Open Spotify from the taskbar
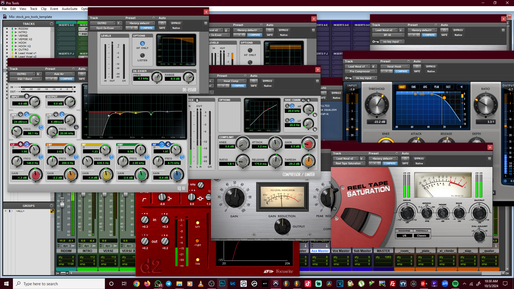The width and height of the screenshot is (514, 289). (455, 284)
